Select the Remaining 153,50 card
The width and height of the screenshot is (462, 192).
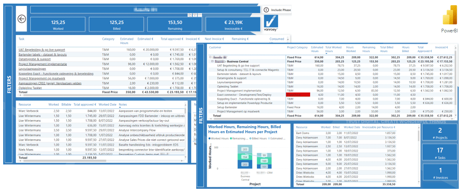pyautogui.click(x=175, y=24)
